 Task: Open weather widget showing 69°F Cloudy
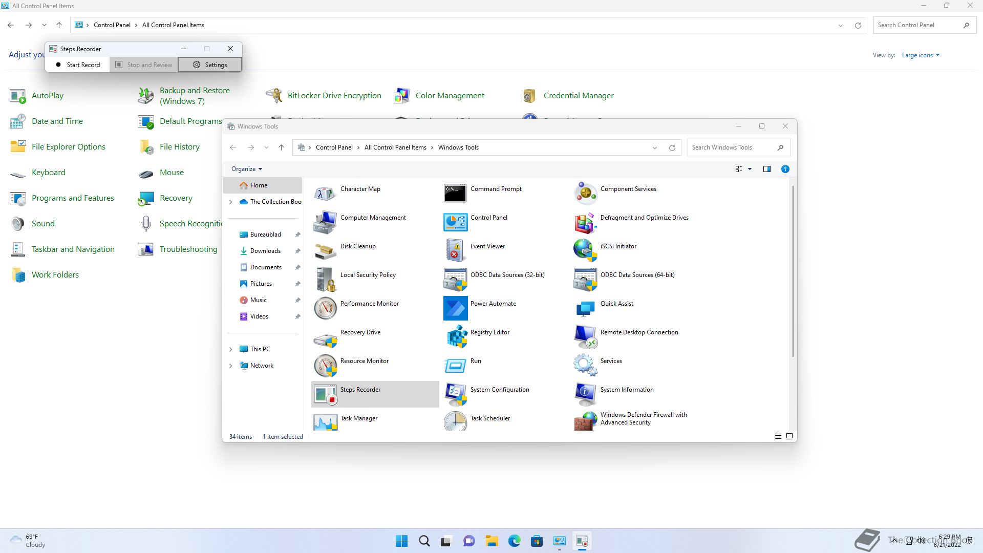point(28,541)
